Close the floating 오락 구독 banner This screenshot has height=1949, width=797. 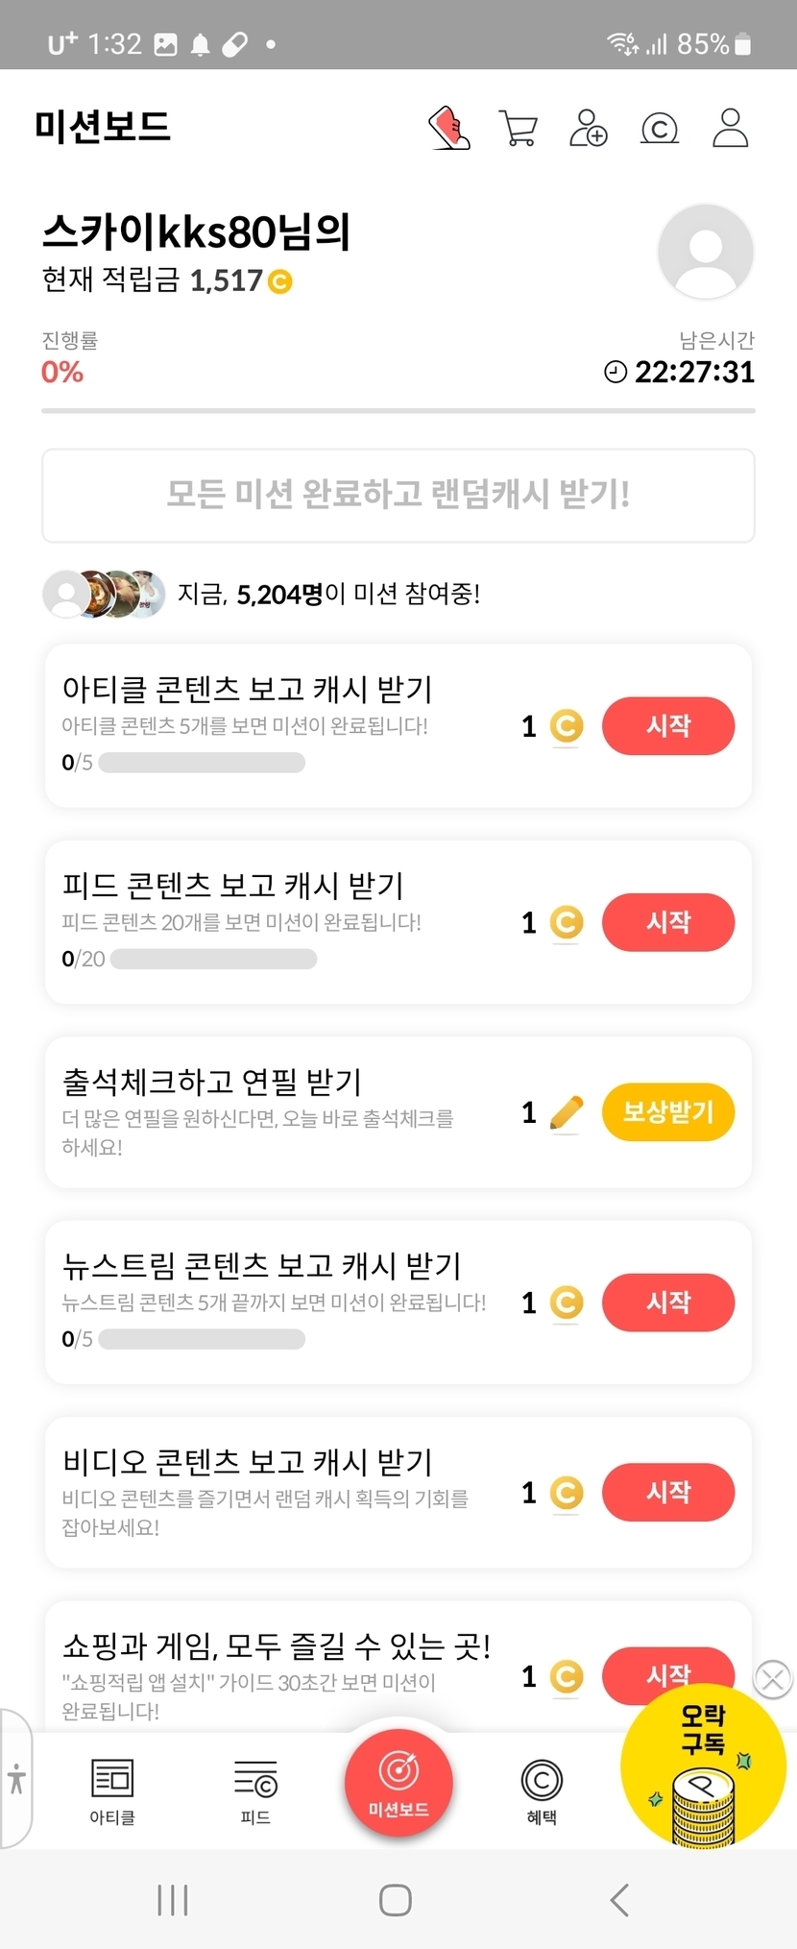(773, 1679)
